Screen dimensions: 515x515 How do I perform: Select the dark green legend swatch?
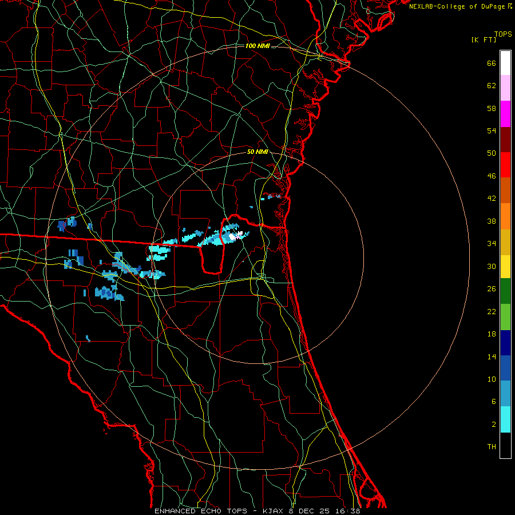(x=505, y=291)
